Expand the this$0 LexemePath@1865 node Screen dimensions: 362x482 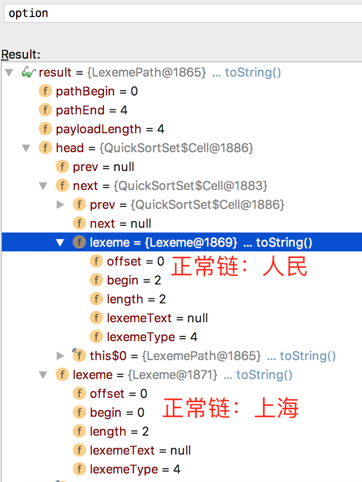(x=60, y=356)
